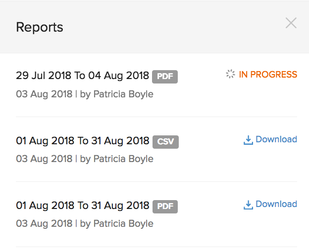Click the Download link for 01 Aug PDF report
The image size is (309, 250).
[x=276, y=204]
